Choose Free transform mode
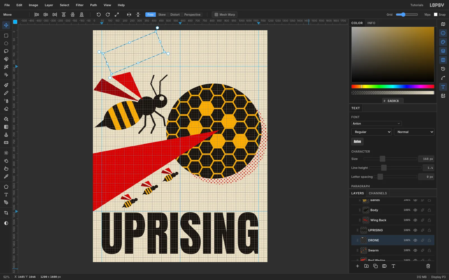 (150, 15)
